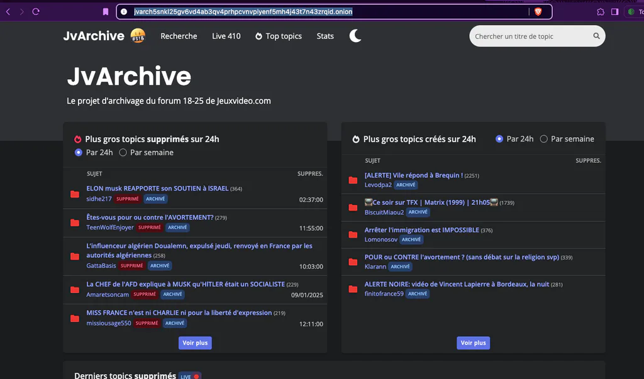Open author profile Levodpa2

[x=378, y=185]
